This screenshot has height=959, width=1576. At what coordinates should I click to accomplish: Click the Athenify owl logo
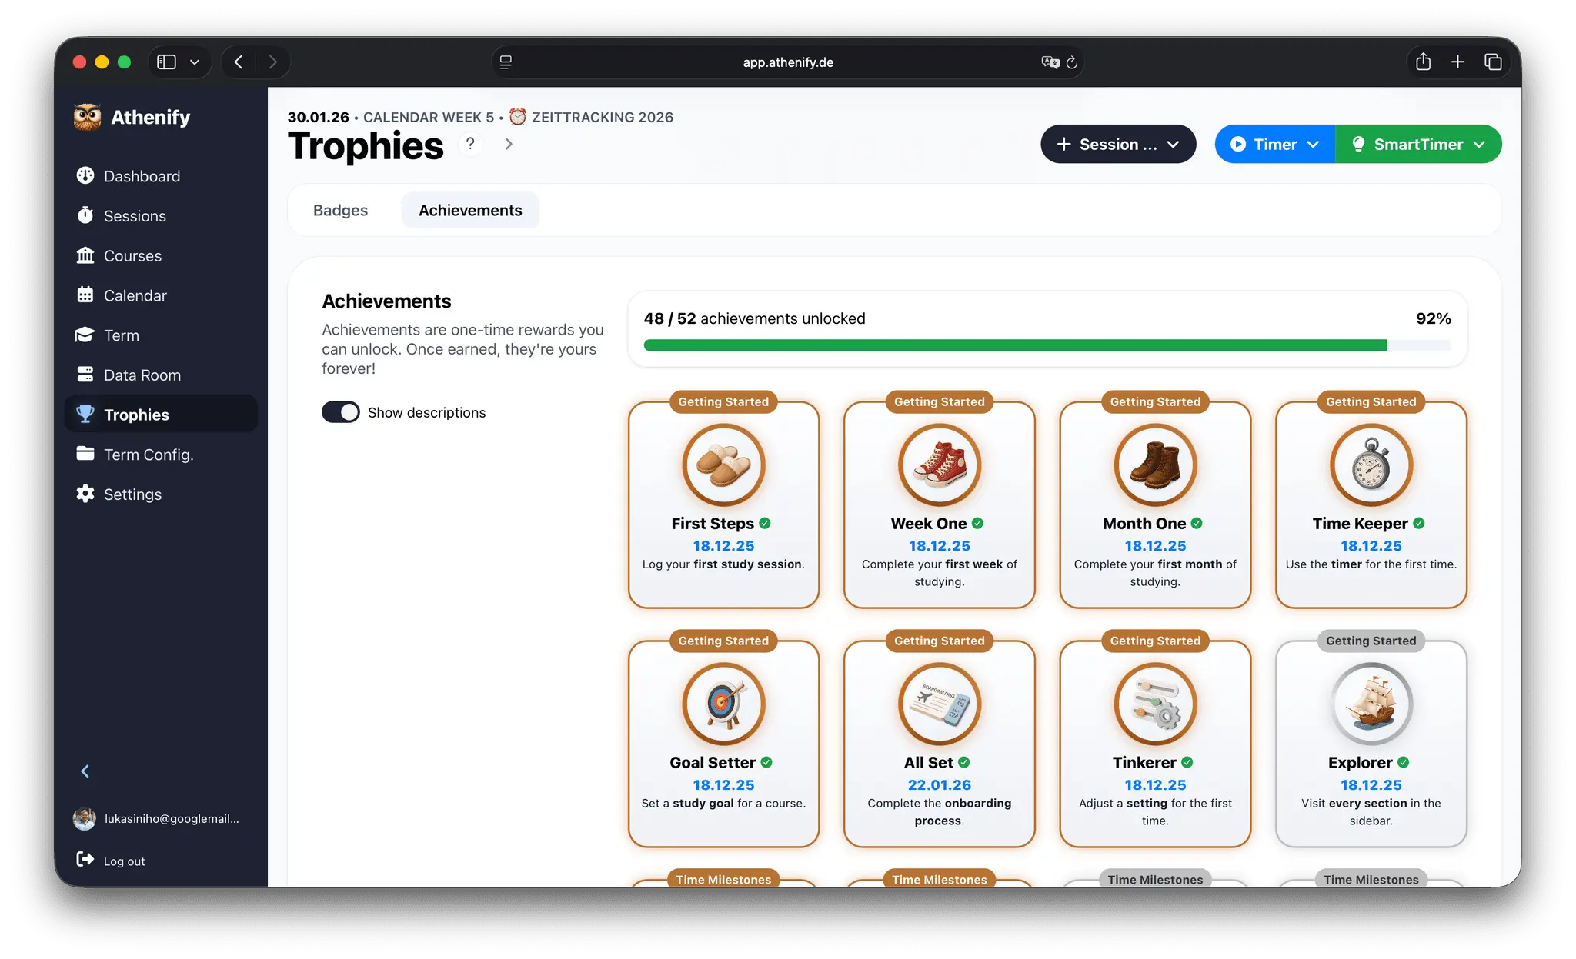tap(87, 117)
